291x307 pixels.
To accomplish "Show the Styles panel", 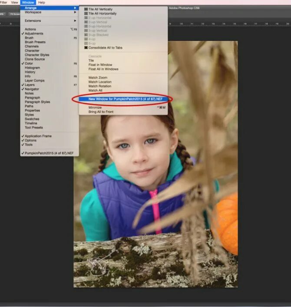I will (50, 115).
